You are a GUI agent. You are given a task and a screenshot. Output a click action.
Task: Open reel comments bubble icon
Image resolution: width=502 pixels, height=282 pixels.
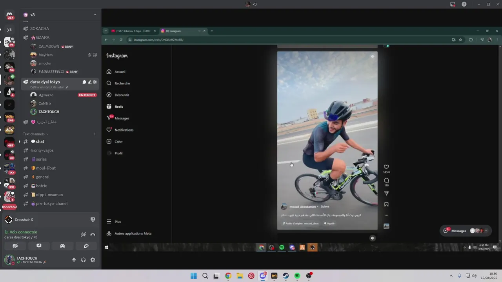click(386, 181)
